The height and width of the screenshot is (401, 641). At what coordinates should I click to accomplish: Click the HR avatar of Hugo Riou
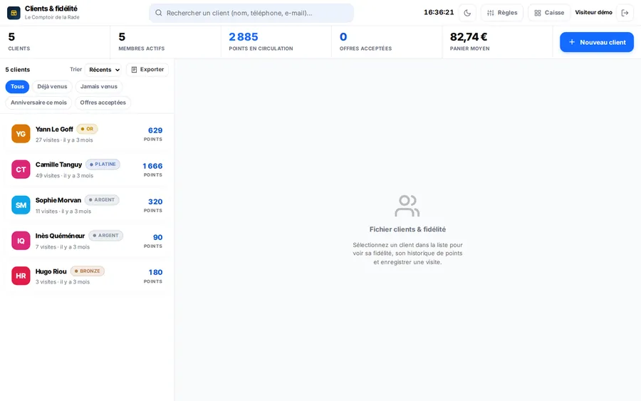tap(21, 276)
